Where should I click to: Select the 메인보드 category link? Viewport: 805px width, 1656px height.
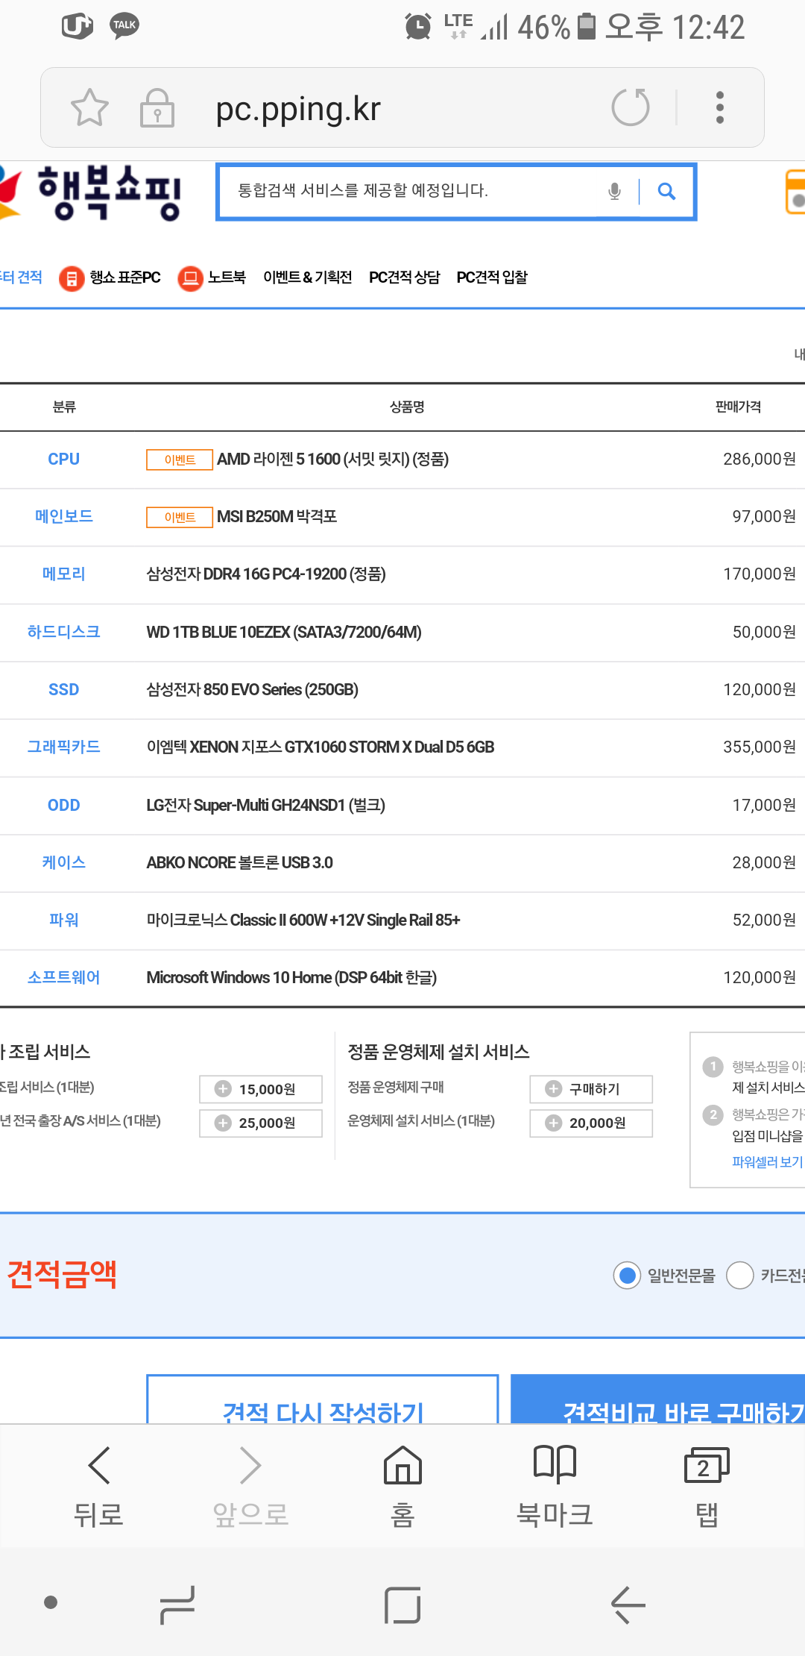[x=64, y=517]
